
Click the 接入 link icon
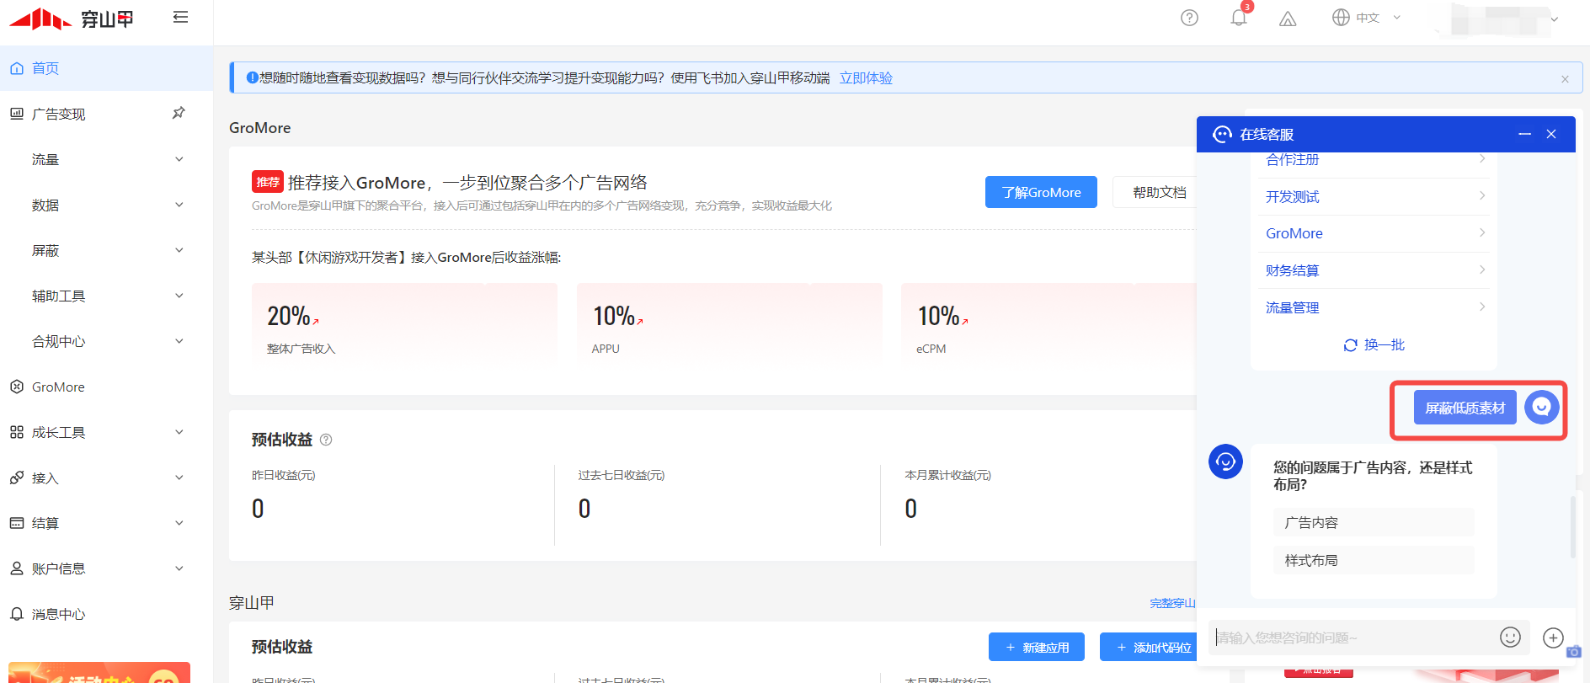[17, 478]
